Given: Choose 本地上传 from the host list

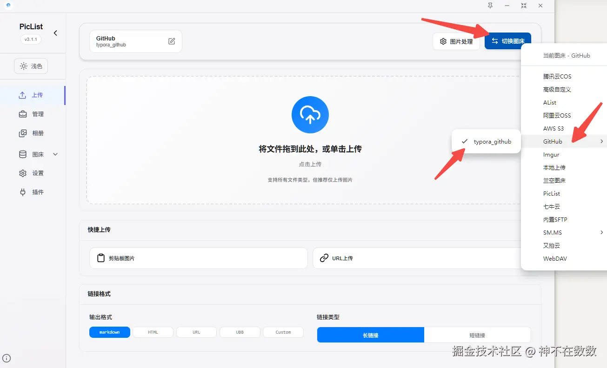Looking at the screenshot, I should click(x=564, y=168).
